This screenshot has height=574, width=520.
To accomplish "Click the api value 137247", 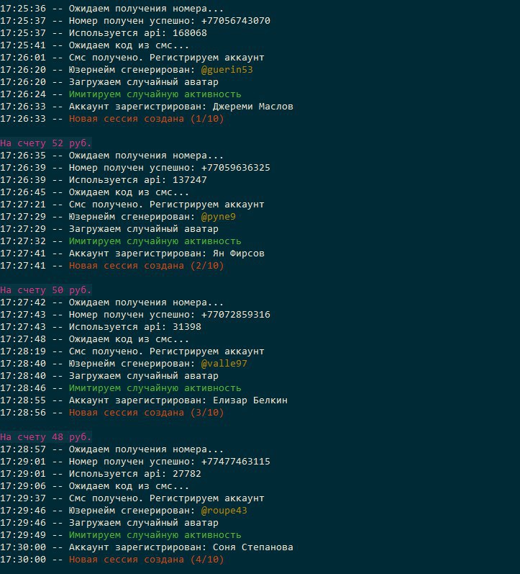I will coord(190,180).
